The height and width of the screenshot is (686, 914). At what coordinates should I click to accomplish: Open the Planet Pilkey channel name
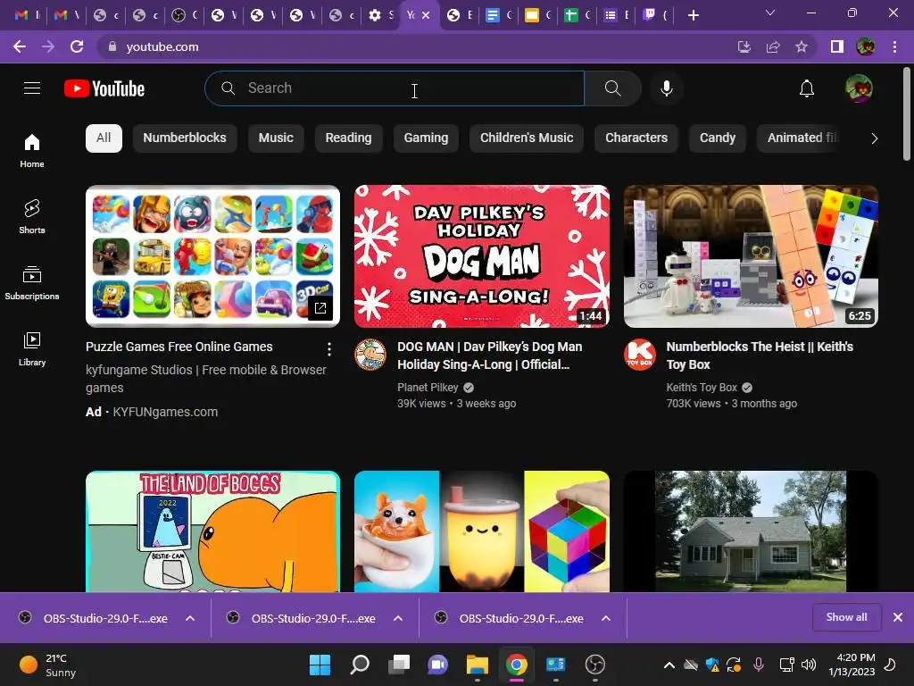point(428,388)
